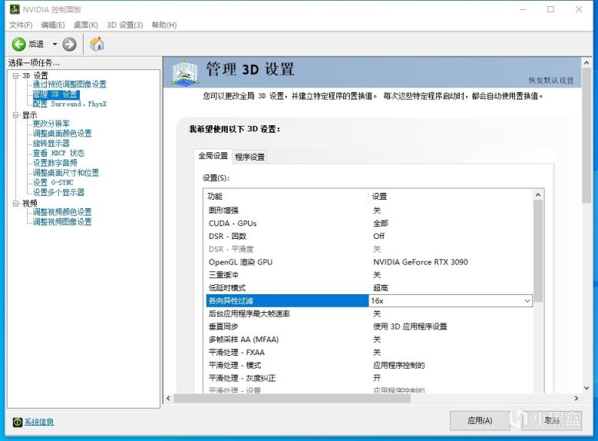Collapse the 3D 设置 tree node
Viewport: 598px width, 441px height.
pyautogui.click(x=15, y=75)
